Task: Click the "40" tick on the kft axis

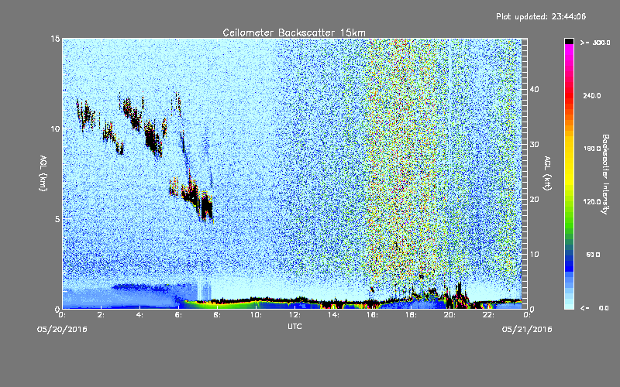Action: [534, 89]
